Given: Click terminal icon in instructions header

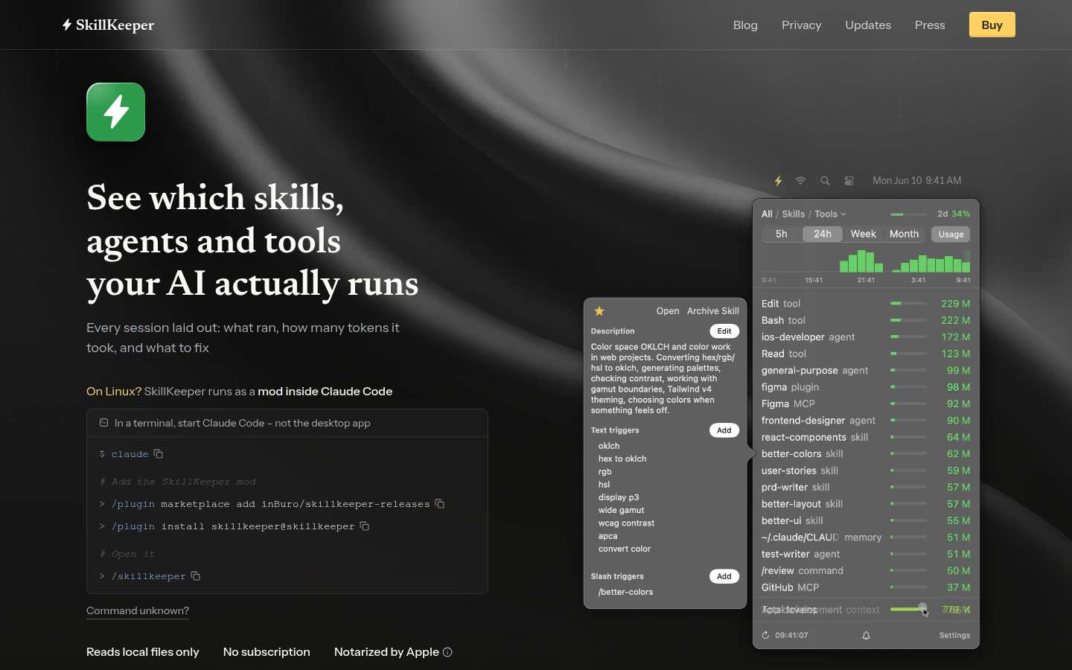Looking at the screenshot, I should pos(103,422).
